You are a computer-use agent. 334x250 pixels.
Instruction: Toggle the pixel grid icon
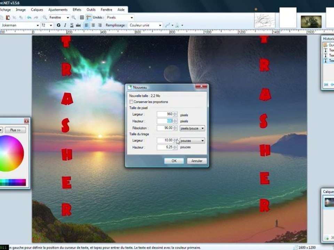[82, 17]
